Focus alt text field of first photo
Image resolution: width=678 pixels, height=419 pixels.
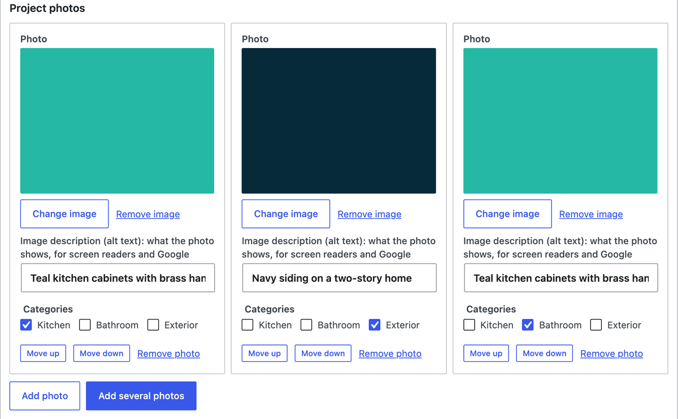(118, 278)
